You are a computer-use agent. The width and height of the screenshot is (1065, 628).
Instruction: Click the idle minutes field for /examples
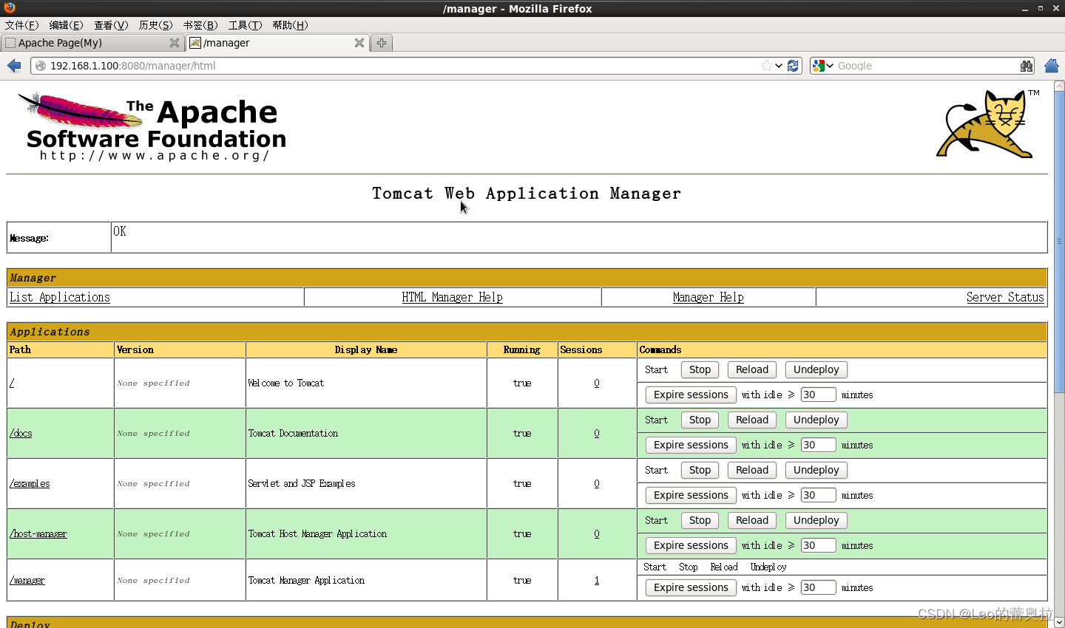(818, 495)
